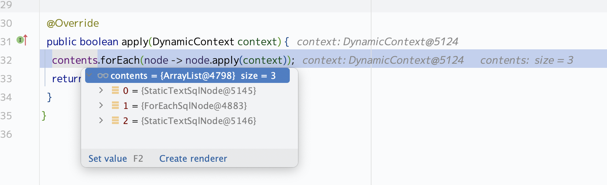
Task: Select the {ForEachSqlNode@4883} value text
Action: click(194, 106)
